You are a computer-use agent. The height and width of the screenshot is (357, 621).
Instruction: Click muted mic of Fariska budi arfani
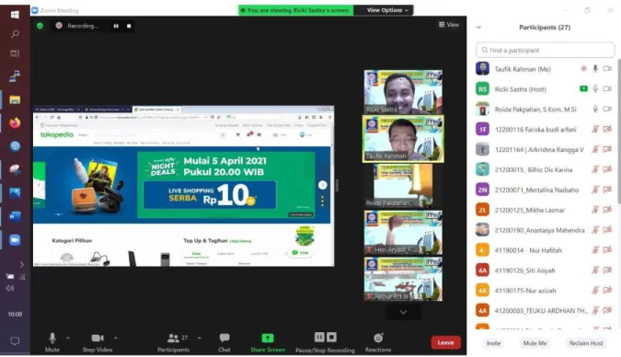coord(595,129)
